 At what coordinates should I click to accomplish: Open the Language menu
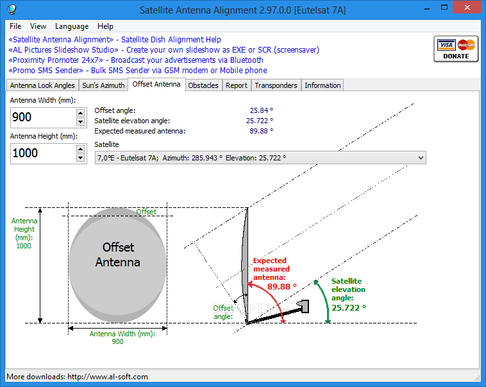pos(72,26)
